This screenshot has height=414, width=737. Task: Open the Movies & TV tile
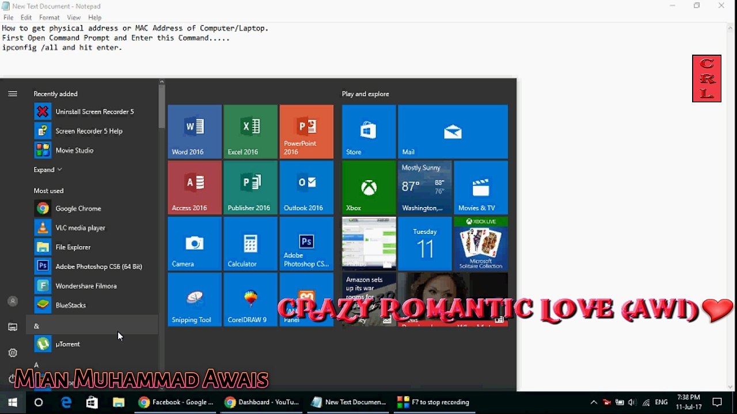click(x=481, y=187)
